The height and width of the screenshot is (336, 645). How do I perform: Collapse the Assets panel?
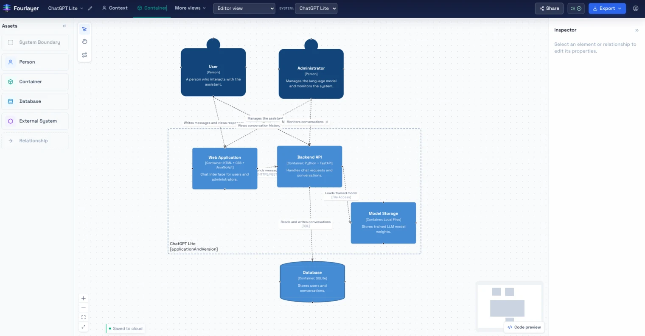tap(64, 26)
